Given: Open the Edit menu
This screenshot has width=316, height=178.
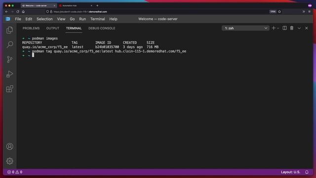Looking at the screenshot, I should pyautogui.click(x=29, y=19).
